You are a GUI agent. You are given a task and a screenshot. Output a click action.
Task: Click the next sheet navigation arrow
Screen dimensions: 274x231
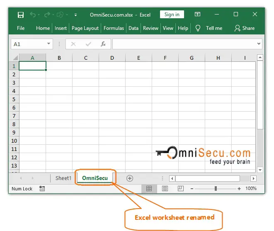[x=32, y=178]
